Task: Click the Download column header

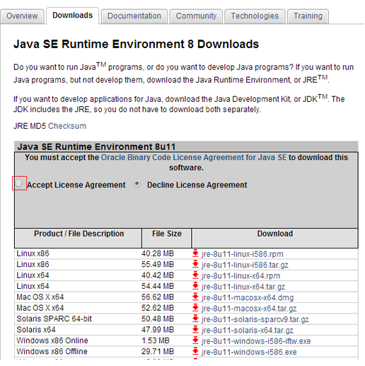Action: (x=275, y=238)
